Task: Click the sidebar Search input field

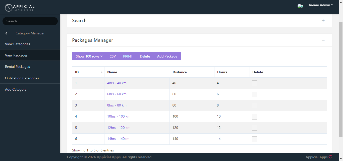Action: click(x=30, y=21)
